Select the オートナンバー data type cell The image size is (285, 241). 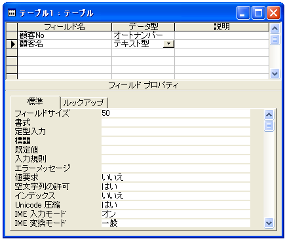[x=143, y=35]
